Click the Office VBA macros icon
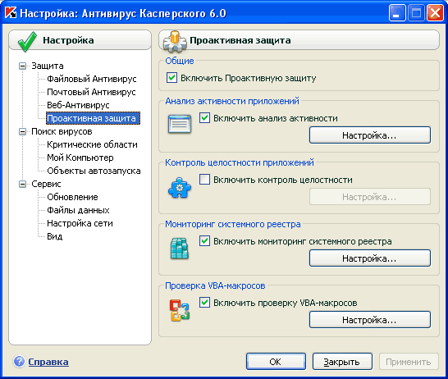Image resolution: width=448 pixels, height=379 pixels. tap(180, 310)
